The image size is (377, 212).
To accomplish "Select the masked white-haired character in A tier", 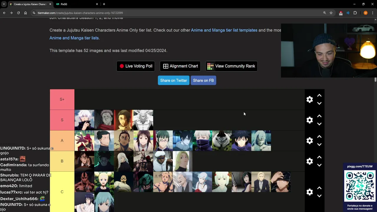I will (x=202, y=141).
